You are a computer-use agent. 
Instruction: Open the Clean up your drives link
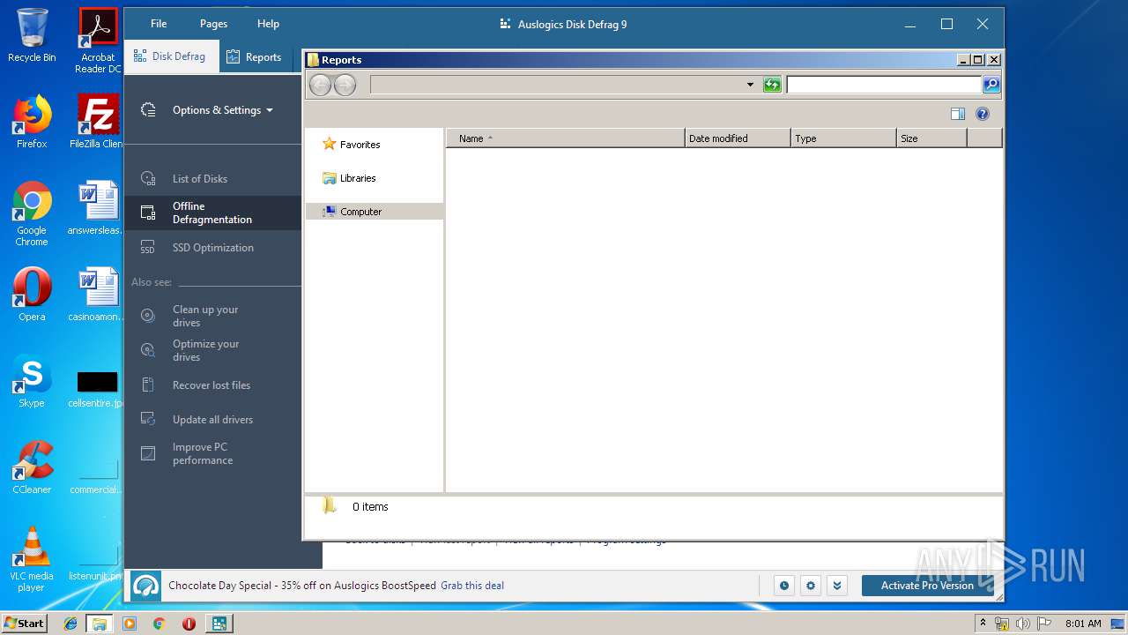coord(205,316)
